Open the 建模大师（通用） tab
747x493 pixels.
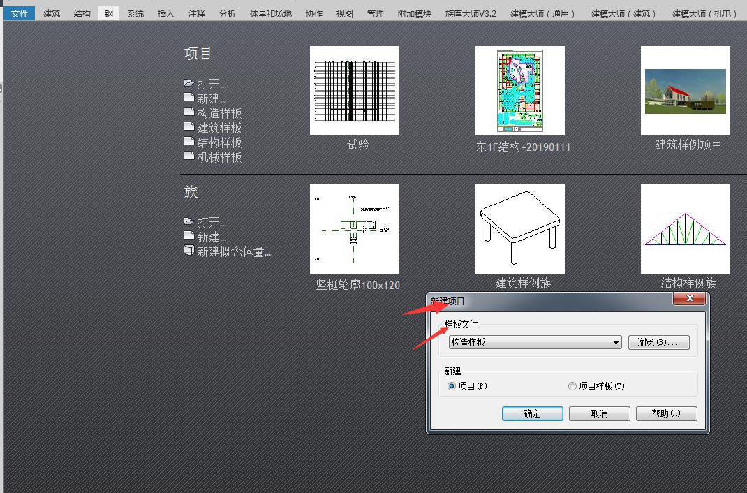tap(542, 13)
